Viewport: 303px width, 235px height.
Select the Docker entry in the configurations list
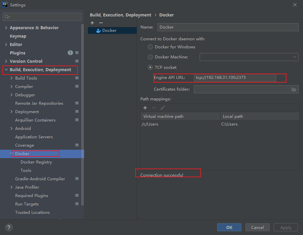[x=112, y=31]
